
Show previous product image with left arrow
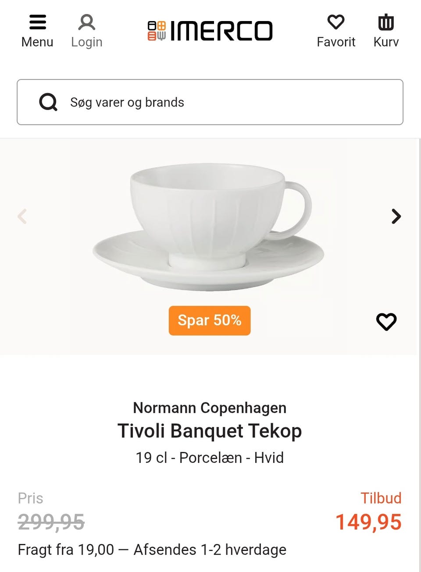coord(22,216)
